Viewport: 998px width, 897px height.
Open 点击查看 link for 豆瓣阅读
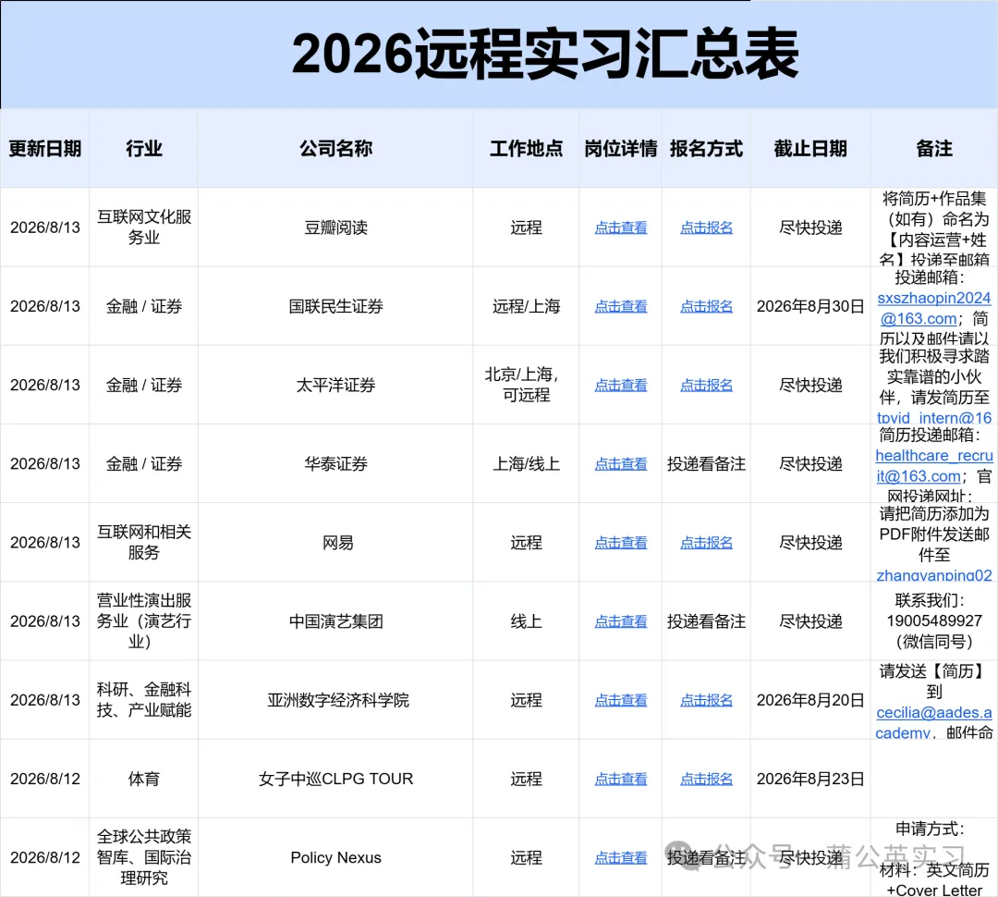click(621, 227)
